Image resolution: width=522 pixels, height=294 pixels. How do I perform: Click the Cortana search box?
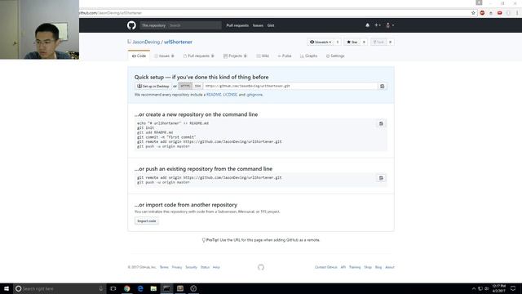[x=60, y=288]
